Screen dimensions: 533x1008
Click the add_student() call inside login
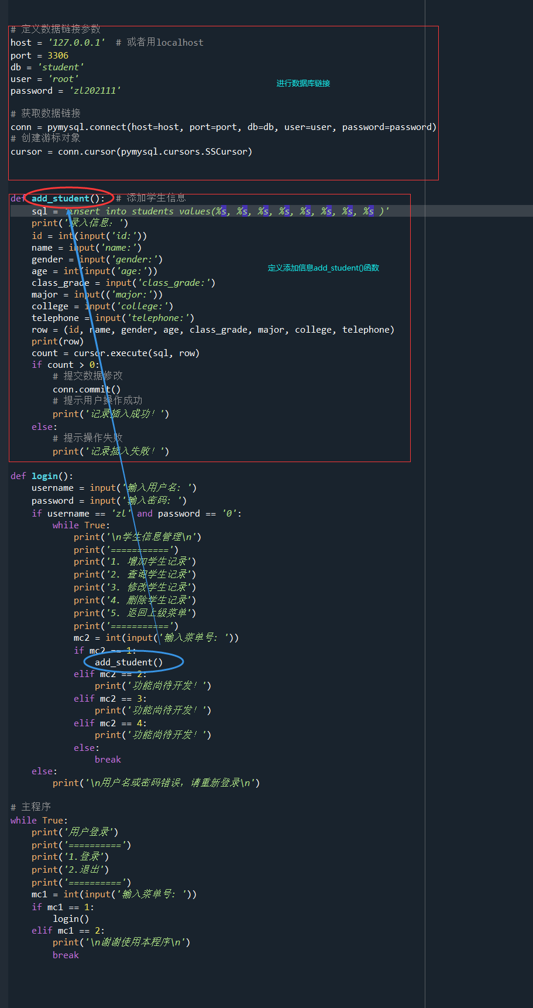[129, 662]
